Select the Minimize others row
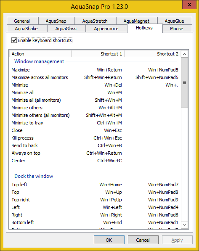199x251 pixels. click(x=95, y=108)
